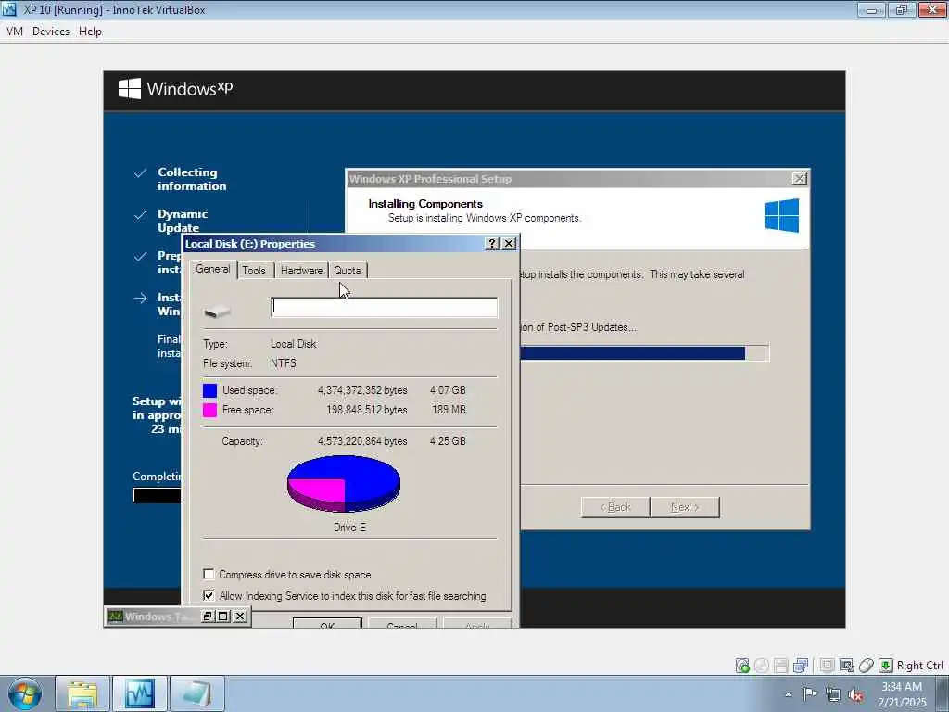Click the Task Manager taskbar button
This screenshot has width=949, height=712.
(141, 693)
